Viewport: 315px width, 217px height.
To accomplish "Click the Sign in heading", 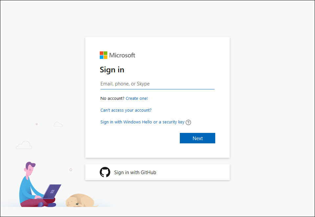I will (x=112, y=70).
